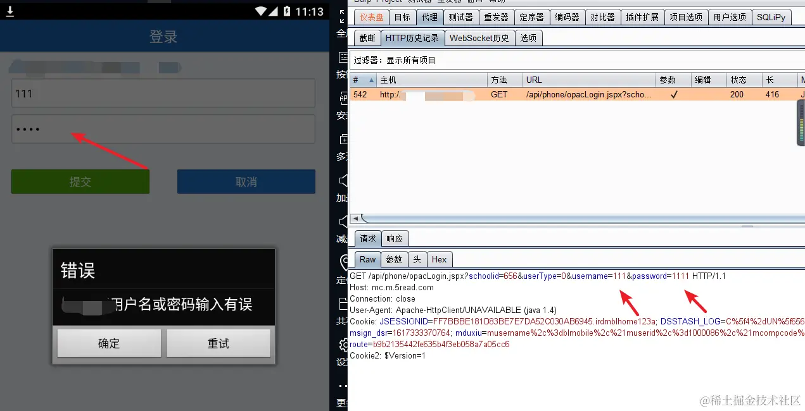The width and height of the screenshot is (805, 411).
Task: Sort by the 编辑 column header
Action: click(709, 80)
